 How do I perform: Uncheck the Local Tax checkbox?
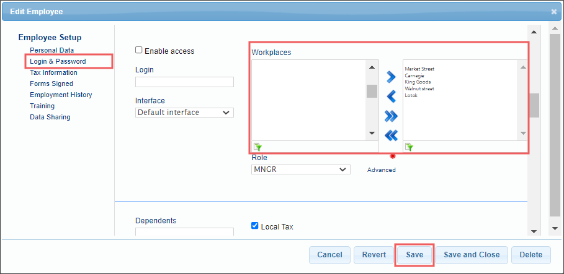coord(254,226)
